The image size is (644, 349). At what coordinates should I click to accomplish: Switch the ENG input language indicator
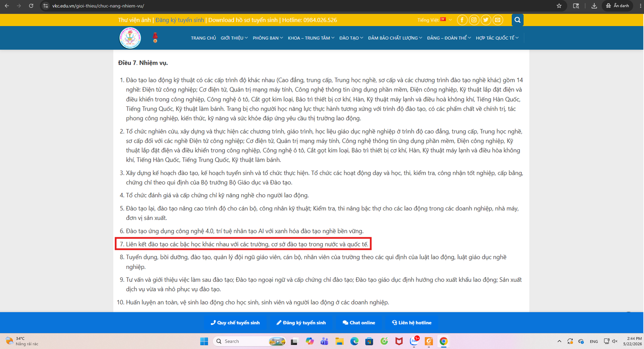594,342
